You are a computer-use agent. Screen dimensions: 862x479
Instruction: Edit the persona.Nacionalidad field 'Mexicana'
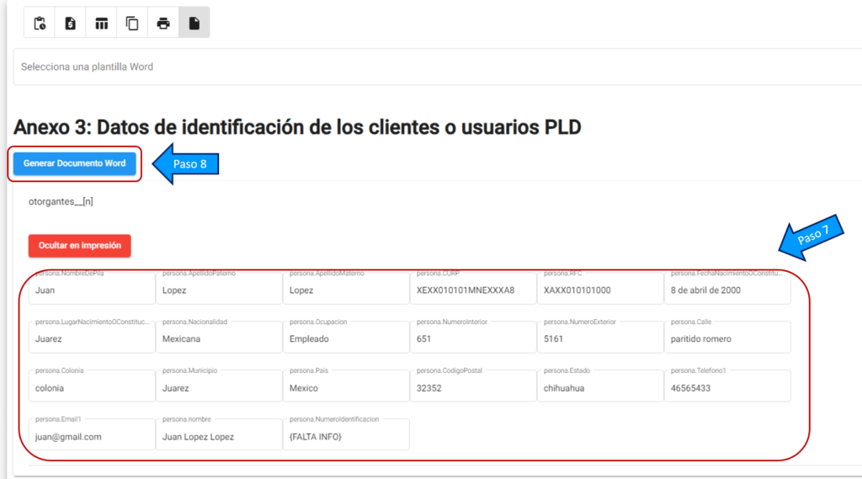219,337
